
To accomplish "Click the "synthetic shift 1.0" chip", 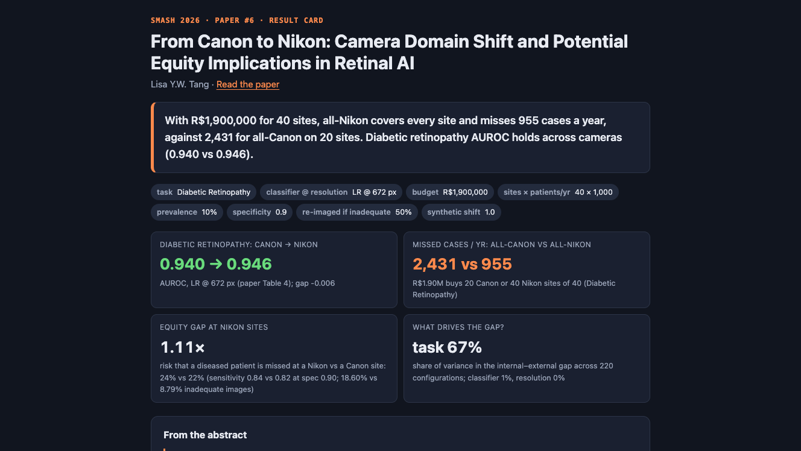I will (x=461, y=212).
